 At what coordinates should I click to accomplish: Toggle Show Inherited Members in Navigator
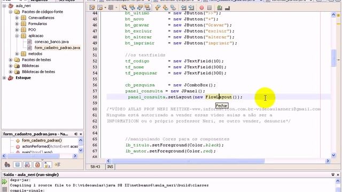point(7,165)
